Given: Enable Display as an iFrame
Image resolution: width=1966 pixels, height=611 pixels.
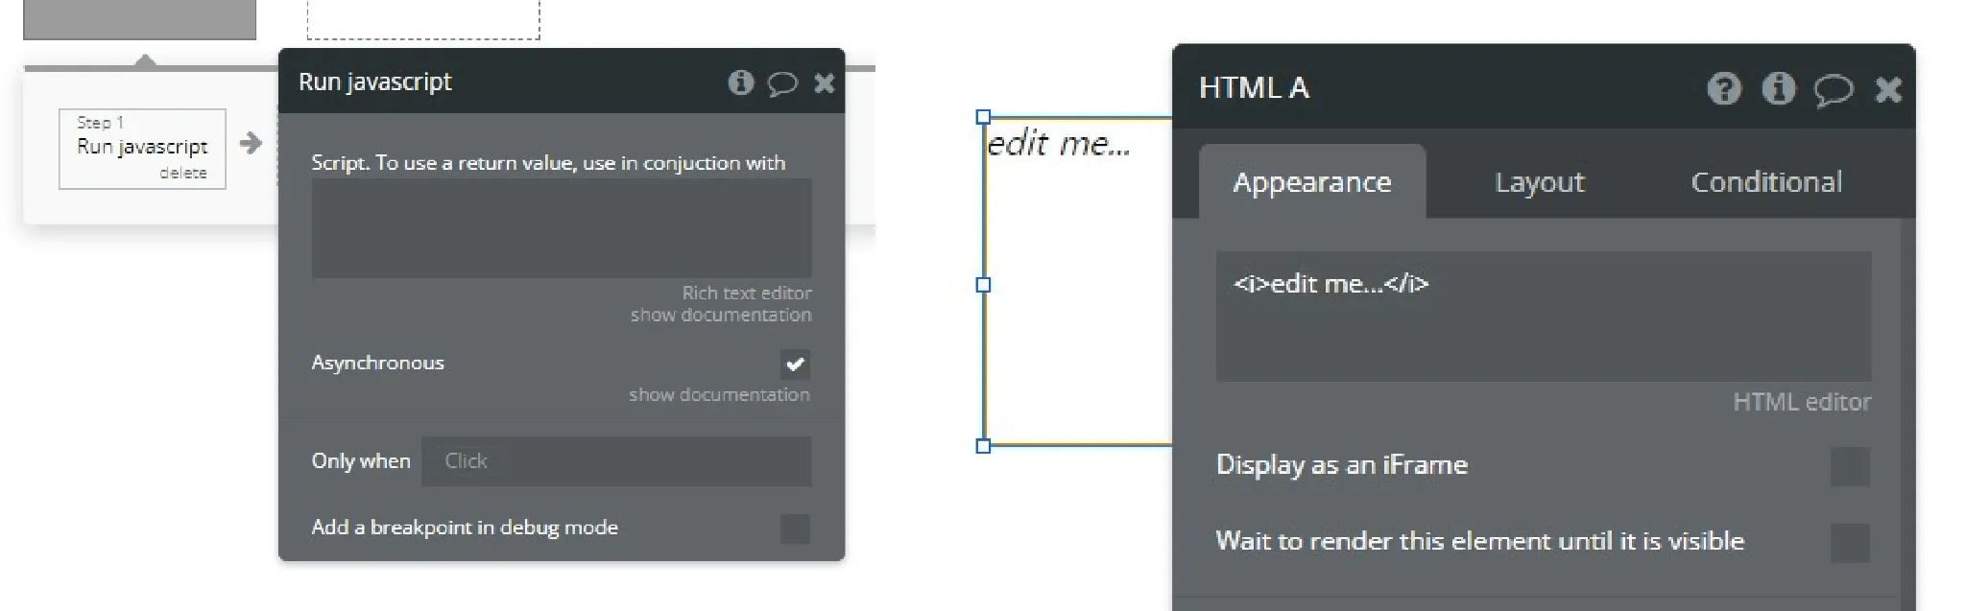Looking at the screenshot, I should pyautogui.click(x=1849, y=466).
